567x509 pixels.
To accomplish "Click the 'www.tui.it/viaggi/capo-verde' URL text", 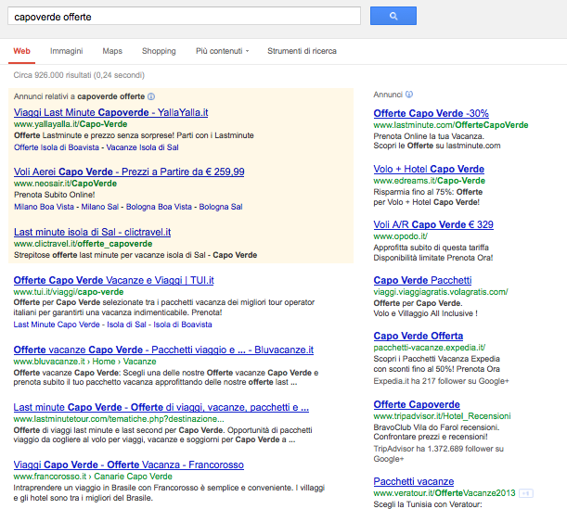I will (69, 292).
